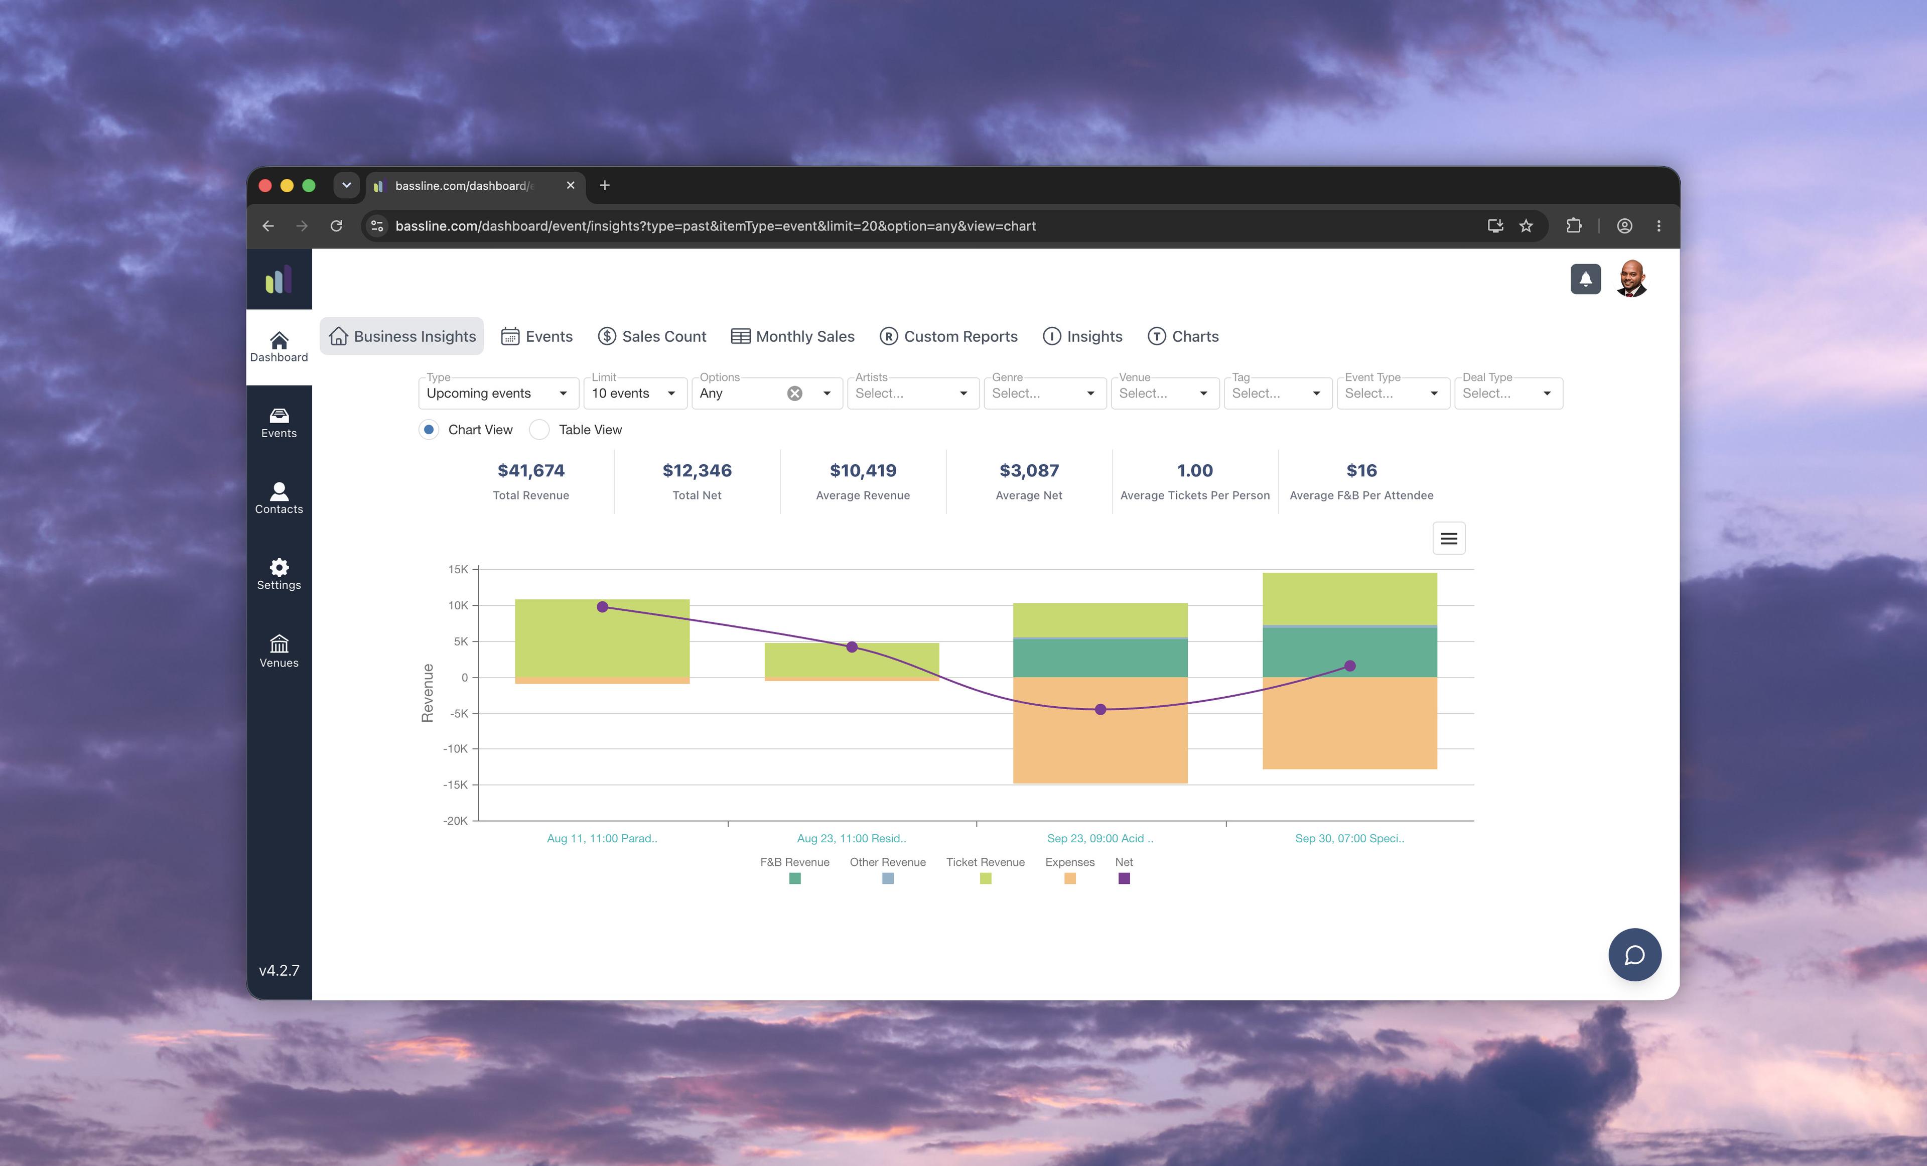Open Contacts in the sidebar
The width and height of the screenshot is (1927, 1166).
[279, 498]
